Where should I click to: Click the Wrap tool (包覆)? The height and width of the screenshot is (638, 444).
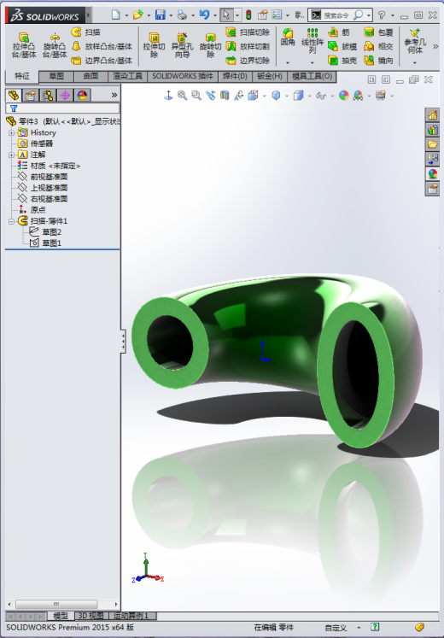coord(378,32)
